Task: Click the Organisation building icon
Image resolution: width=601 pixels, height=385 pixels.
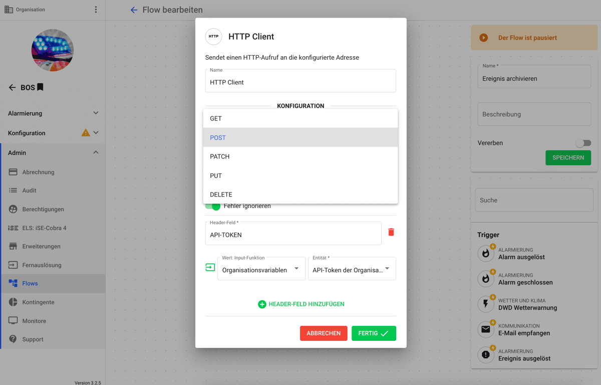Action: pos(9,10)
